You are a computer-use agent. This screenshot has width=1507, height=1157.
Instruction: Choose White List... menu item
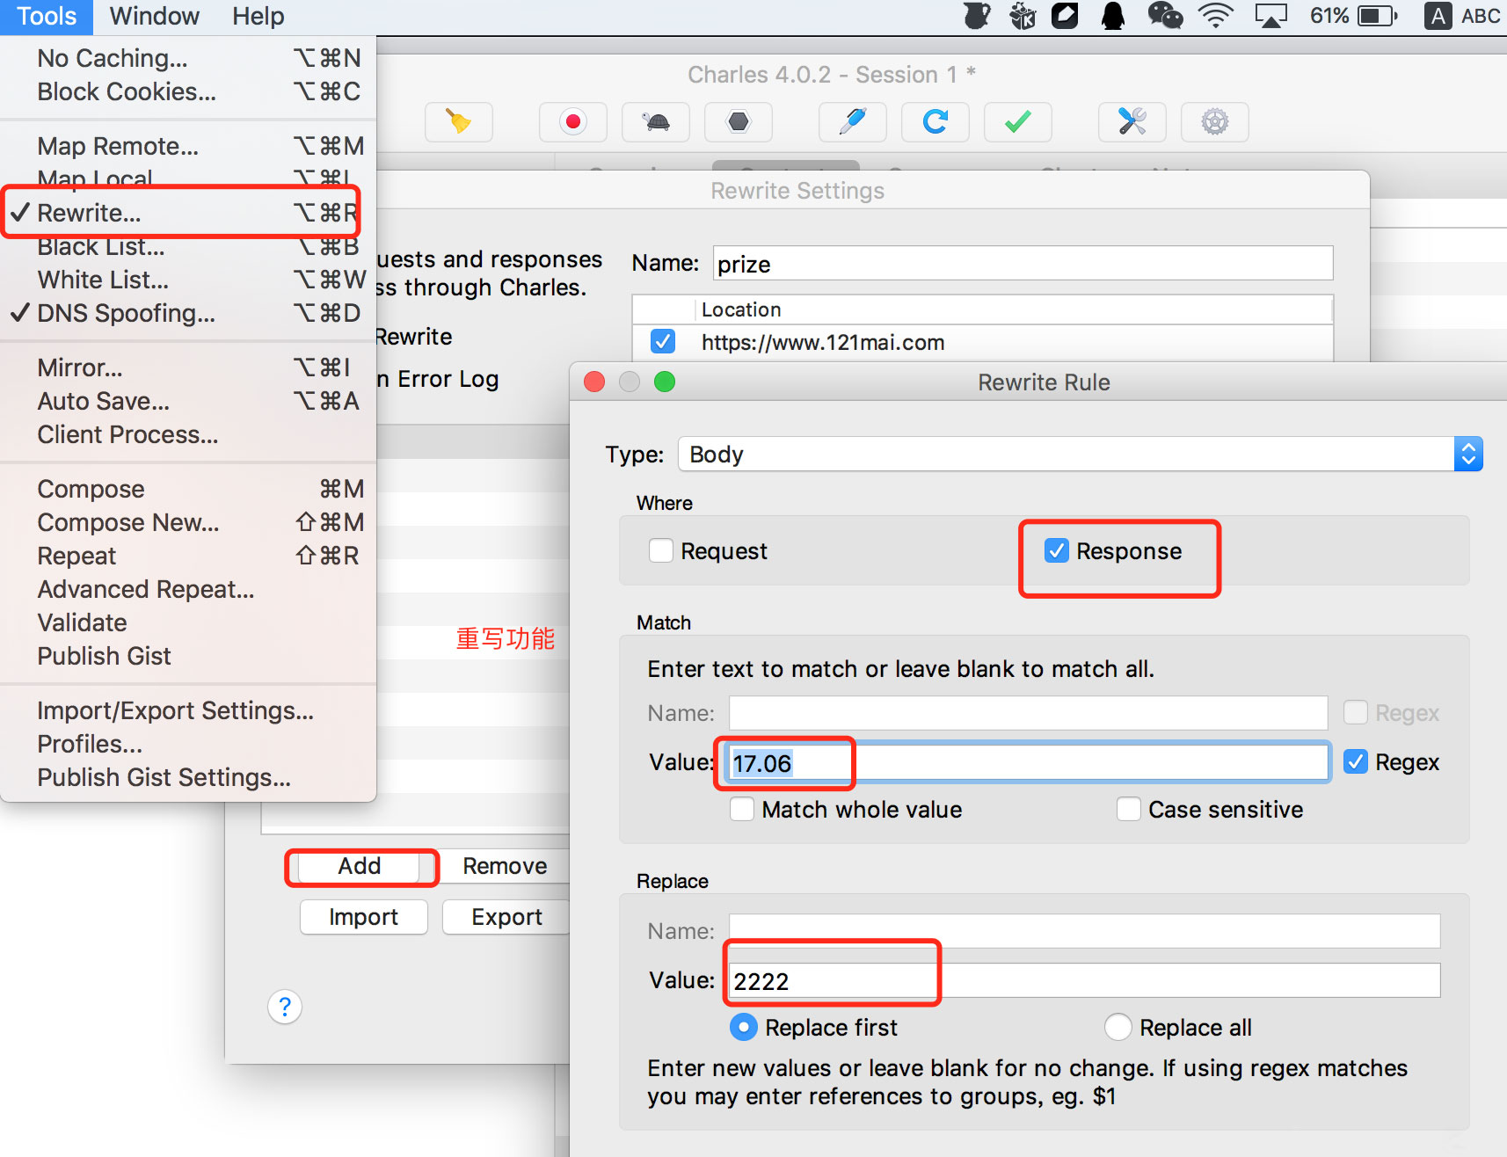click(188, 280)
